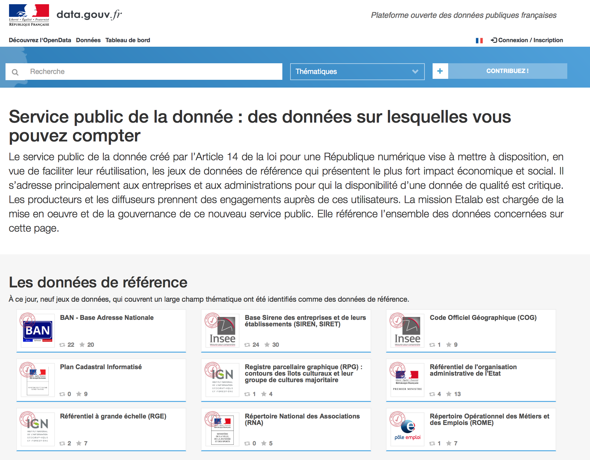Click the plus icon beside Contribuez
Viewport: 590px width, 460px height.
[x=440, y=71]
